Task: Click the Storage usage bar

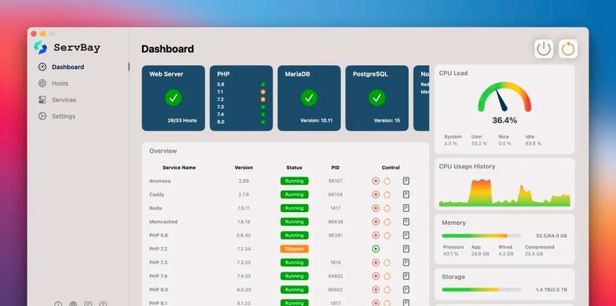Action: [x=481, y=289]
